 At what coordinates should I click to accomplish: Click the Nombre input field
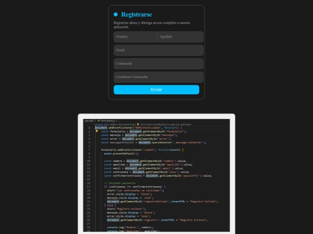click(136, 37)
